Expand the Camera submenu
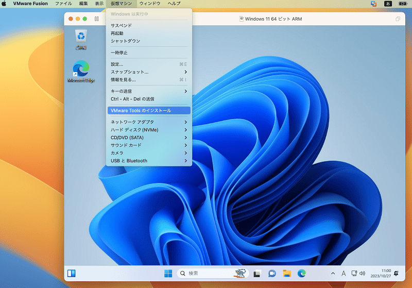 149,153
